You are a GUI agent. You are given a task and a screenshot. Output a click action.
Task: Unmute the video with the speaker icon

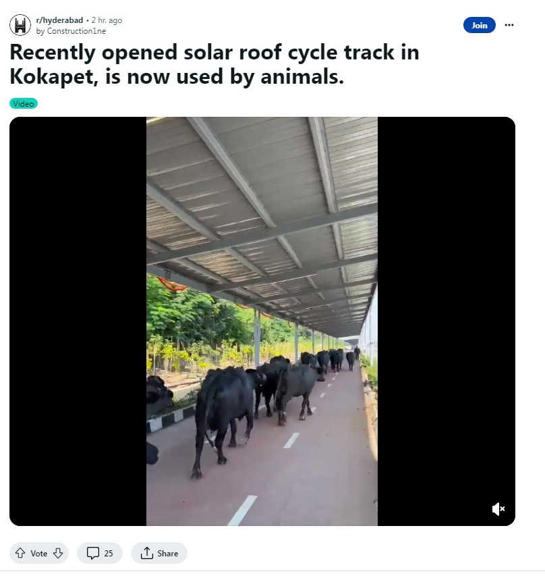tap(498, 509)
